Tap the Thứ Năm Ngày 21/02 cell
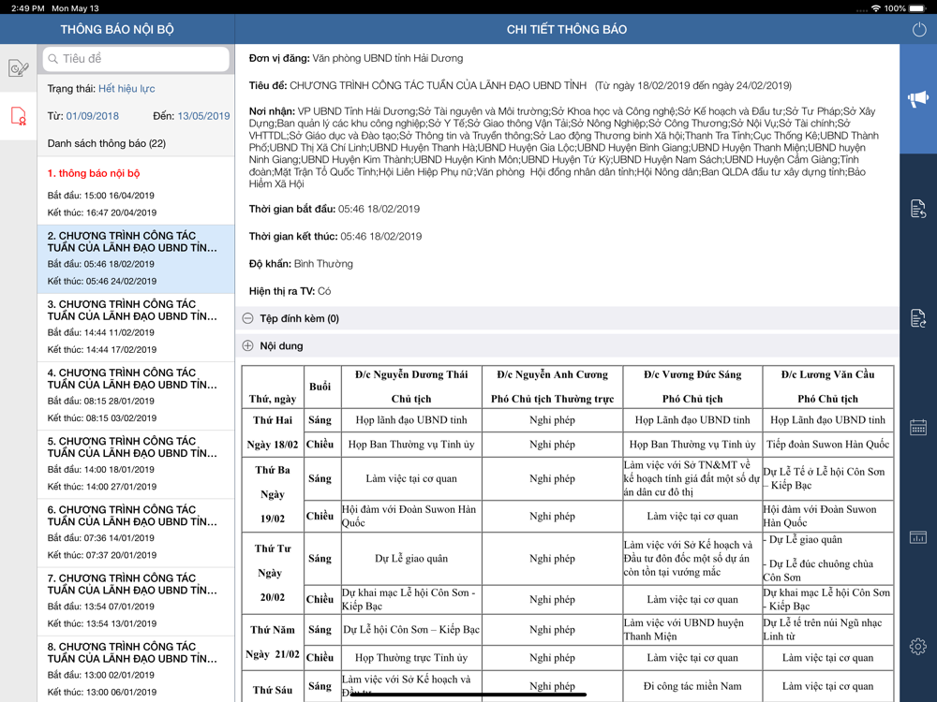The width and height of the screenshot is (937, 702). pos(273,642)
